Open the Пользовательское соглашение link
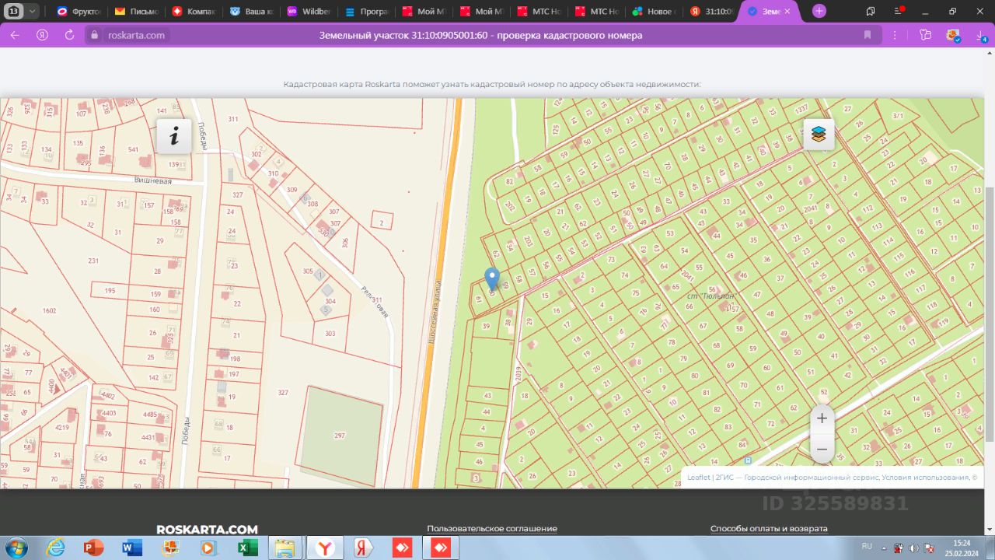 click(491, 529)
